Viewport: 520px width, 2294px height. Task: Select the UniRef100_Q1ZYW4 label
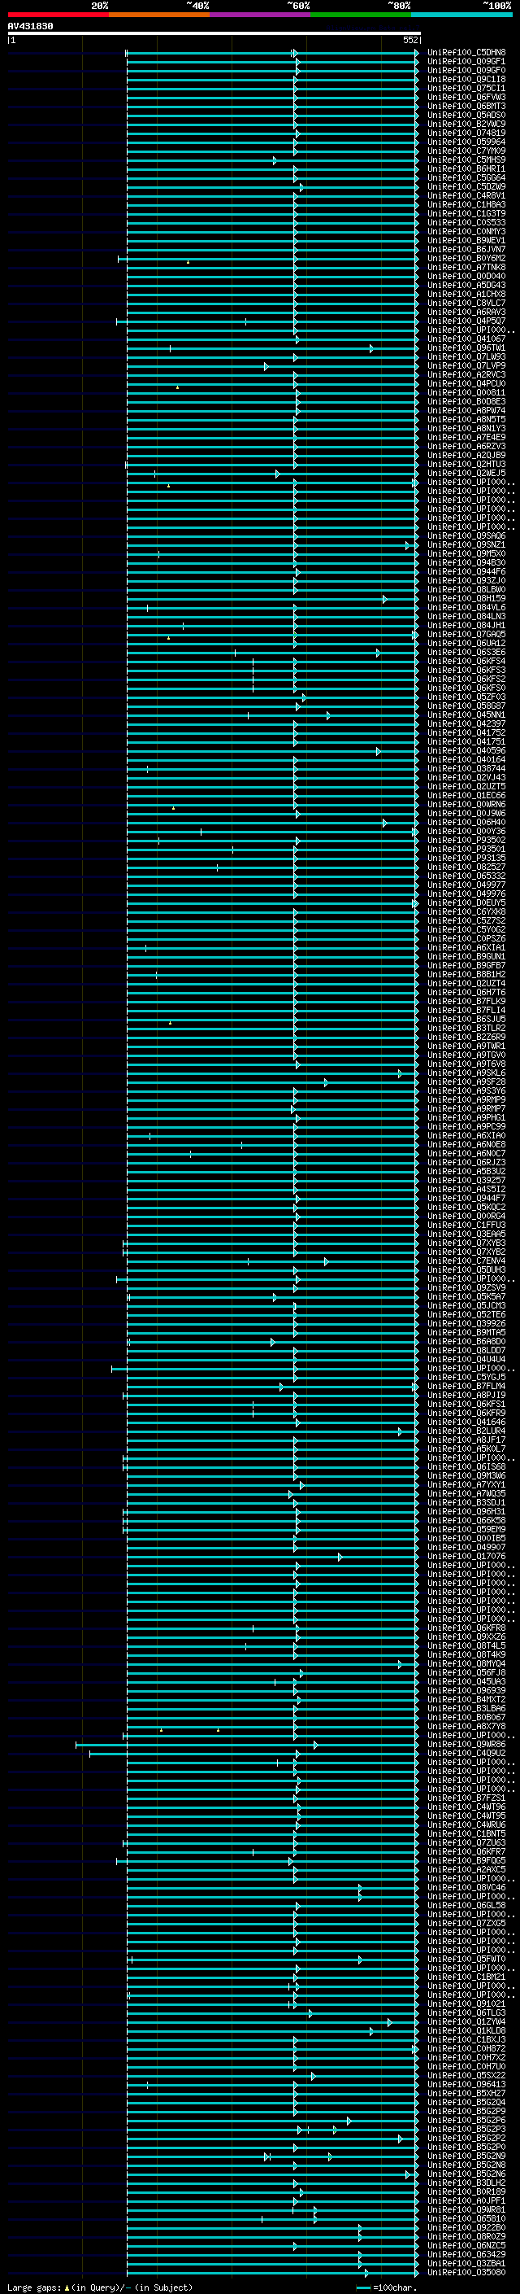click(466, 2021)
